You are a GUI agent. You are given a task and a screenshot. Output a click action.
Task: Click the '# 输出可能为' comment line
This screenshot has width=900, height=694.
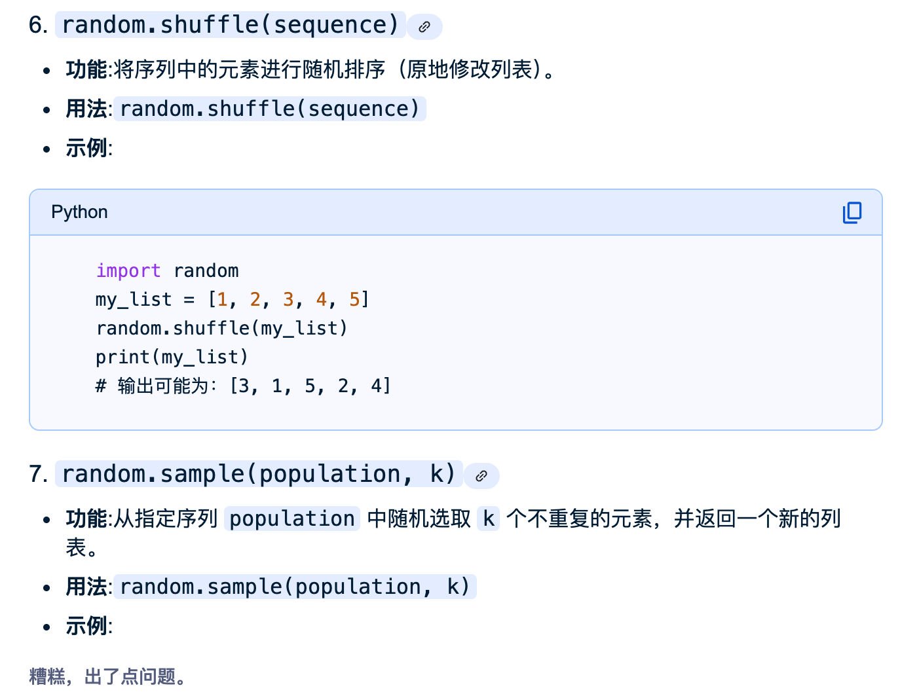[243, 386]
